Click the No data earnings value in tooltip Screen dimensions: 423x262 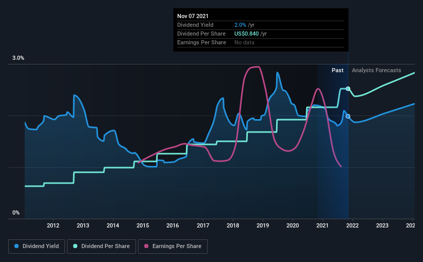(244, 42)
